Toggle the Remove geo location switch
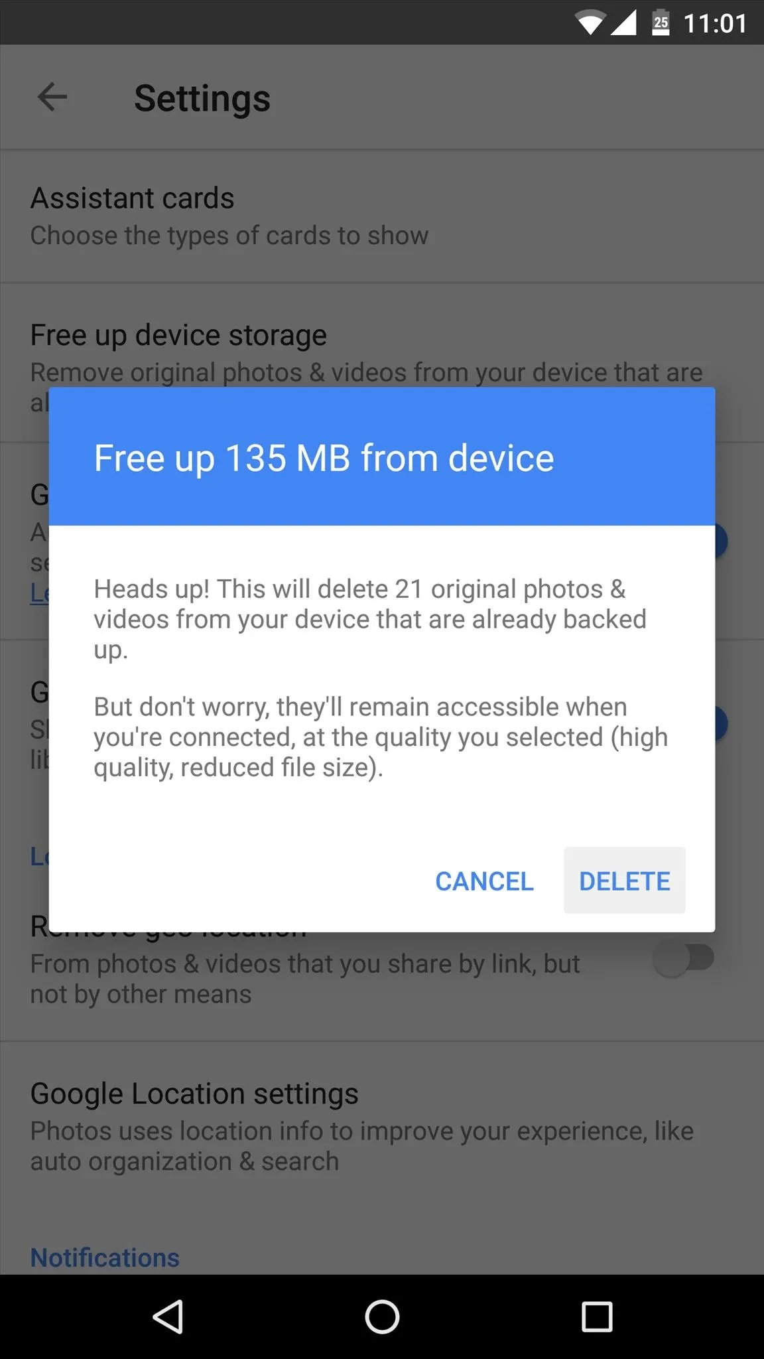Viewport: 764px width, 1359px height. [684, 959]
